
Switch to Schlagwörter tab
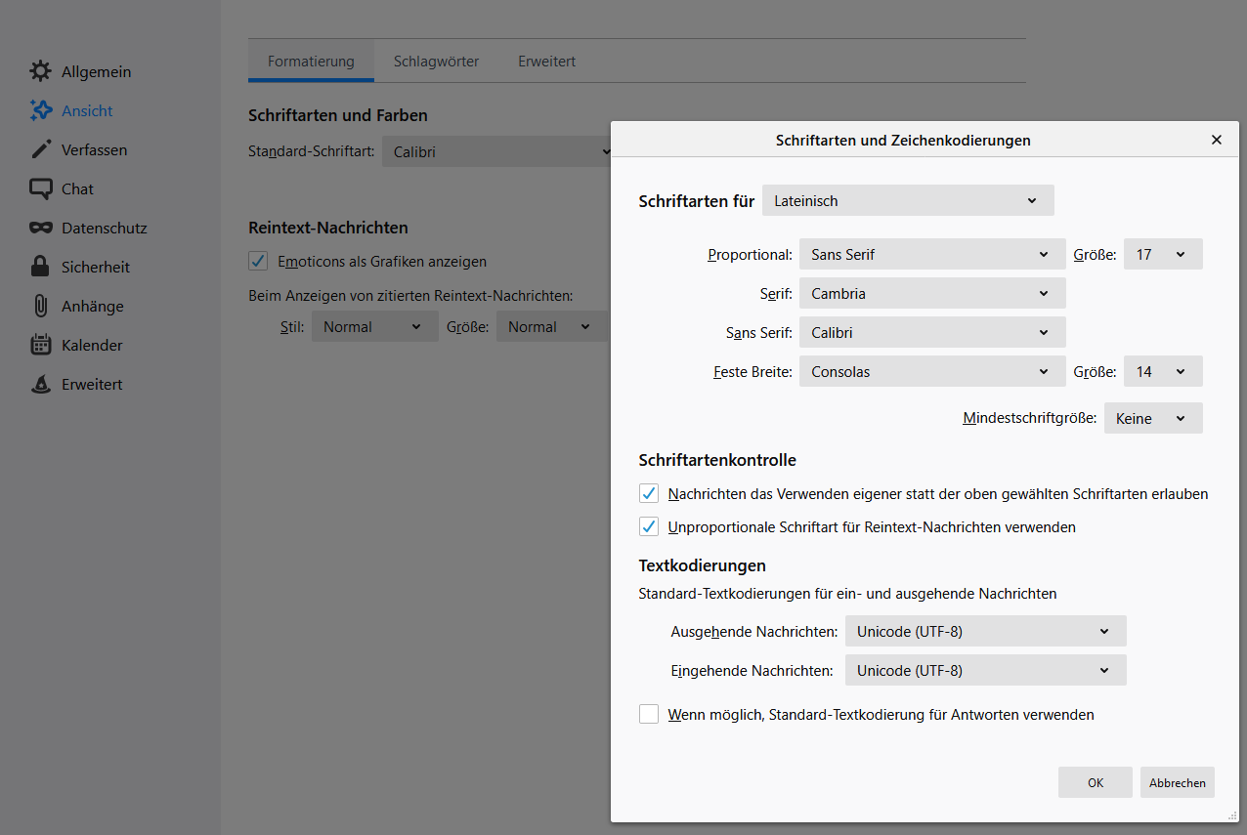(436, 61)
